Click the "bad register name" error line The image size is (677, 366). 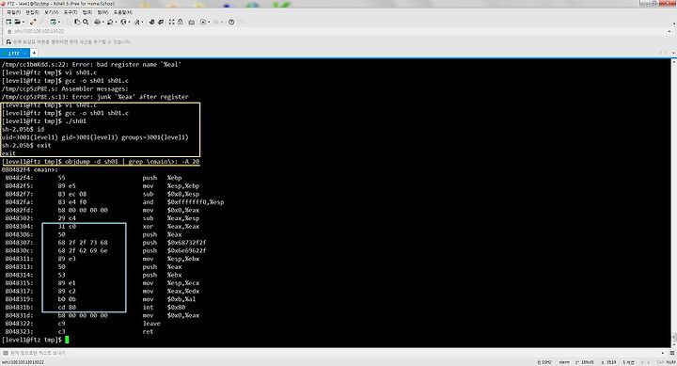pos(91,64)
